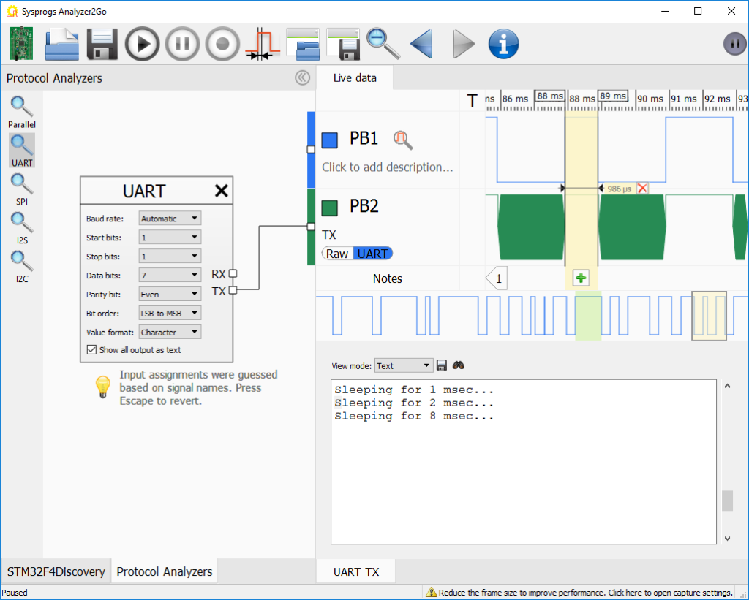The height and width of the screenshot is (600, 749).
Task: Click the note marker labeled 1
Action: (497, 278)
